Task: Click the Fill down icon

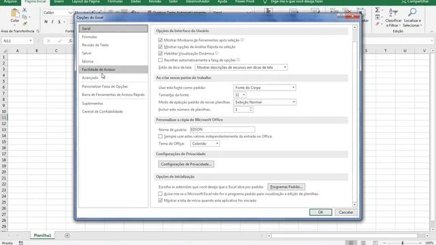Action: 377,17
